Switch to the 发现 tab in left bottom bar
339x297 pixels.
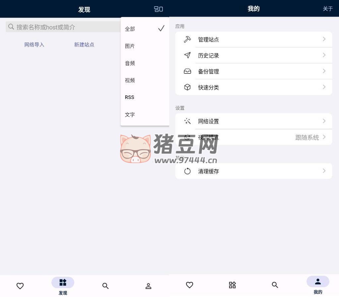point(63,286)
